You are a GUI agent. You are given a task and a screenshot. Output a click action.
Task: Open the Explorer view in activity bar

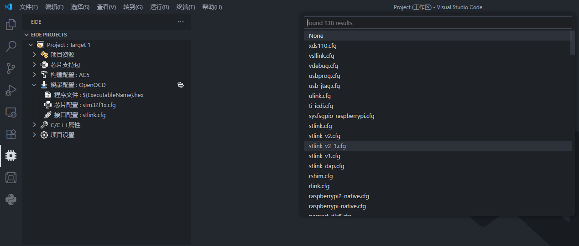[x=11, y=25]
